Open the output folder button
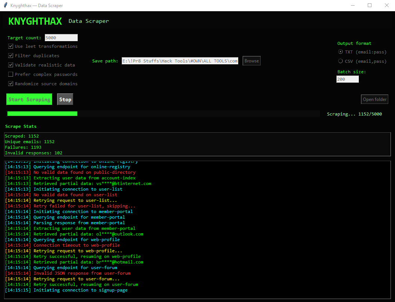The height and width of the screenshot is (302, 395). (374, 99)
